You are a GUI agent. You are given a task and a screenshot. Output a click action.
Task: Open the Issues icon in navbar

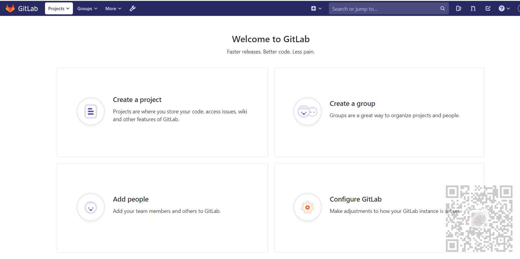click(458, 8)
